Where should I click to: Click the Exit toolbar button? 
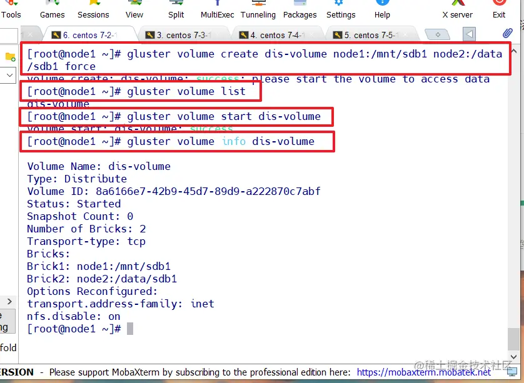click(x=499, y=10)
